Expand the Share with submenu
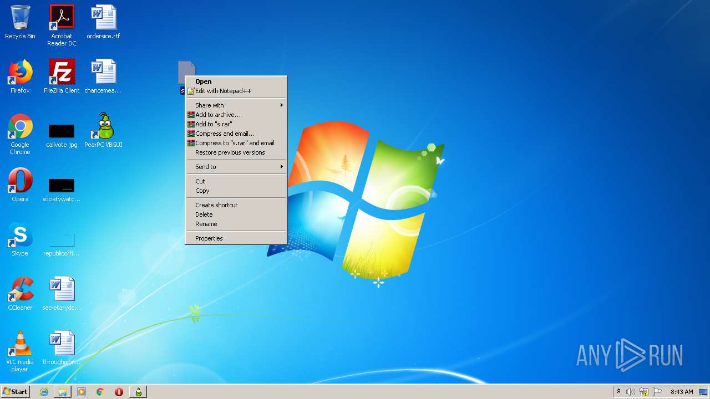 click(236, 105)
